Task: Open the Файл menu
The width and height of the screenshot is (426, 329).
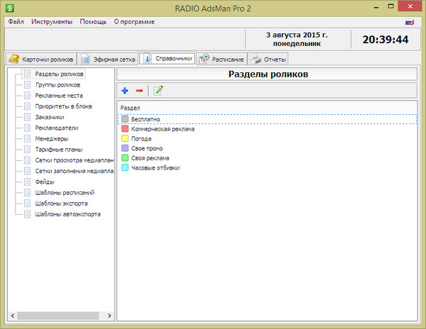Action: pos(16,22)
